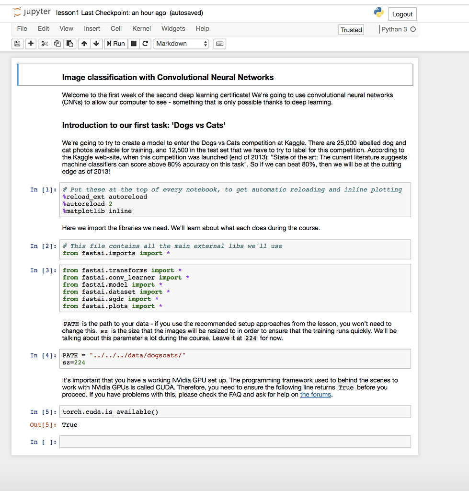Toggle the Trusted notebook indicator

point(351,30)
